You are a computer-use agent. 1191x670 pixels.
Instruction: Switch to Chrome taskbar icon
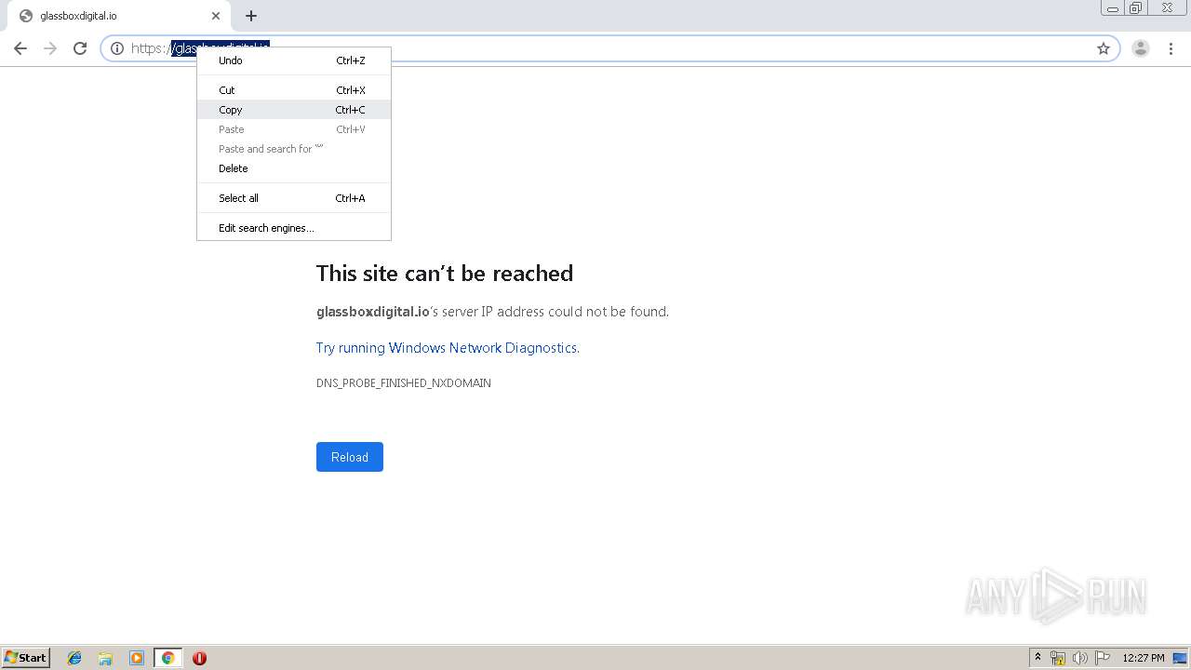[167, 658]
